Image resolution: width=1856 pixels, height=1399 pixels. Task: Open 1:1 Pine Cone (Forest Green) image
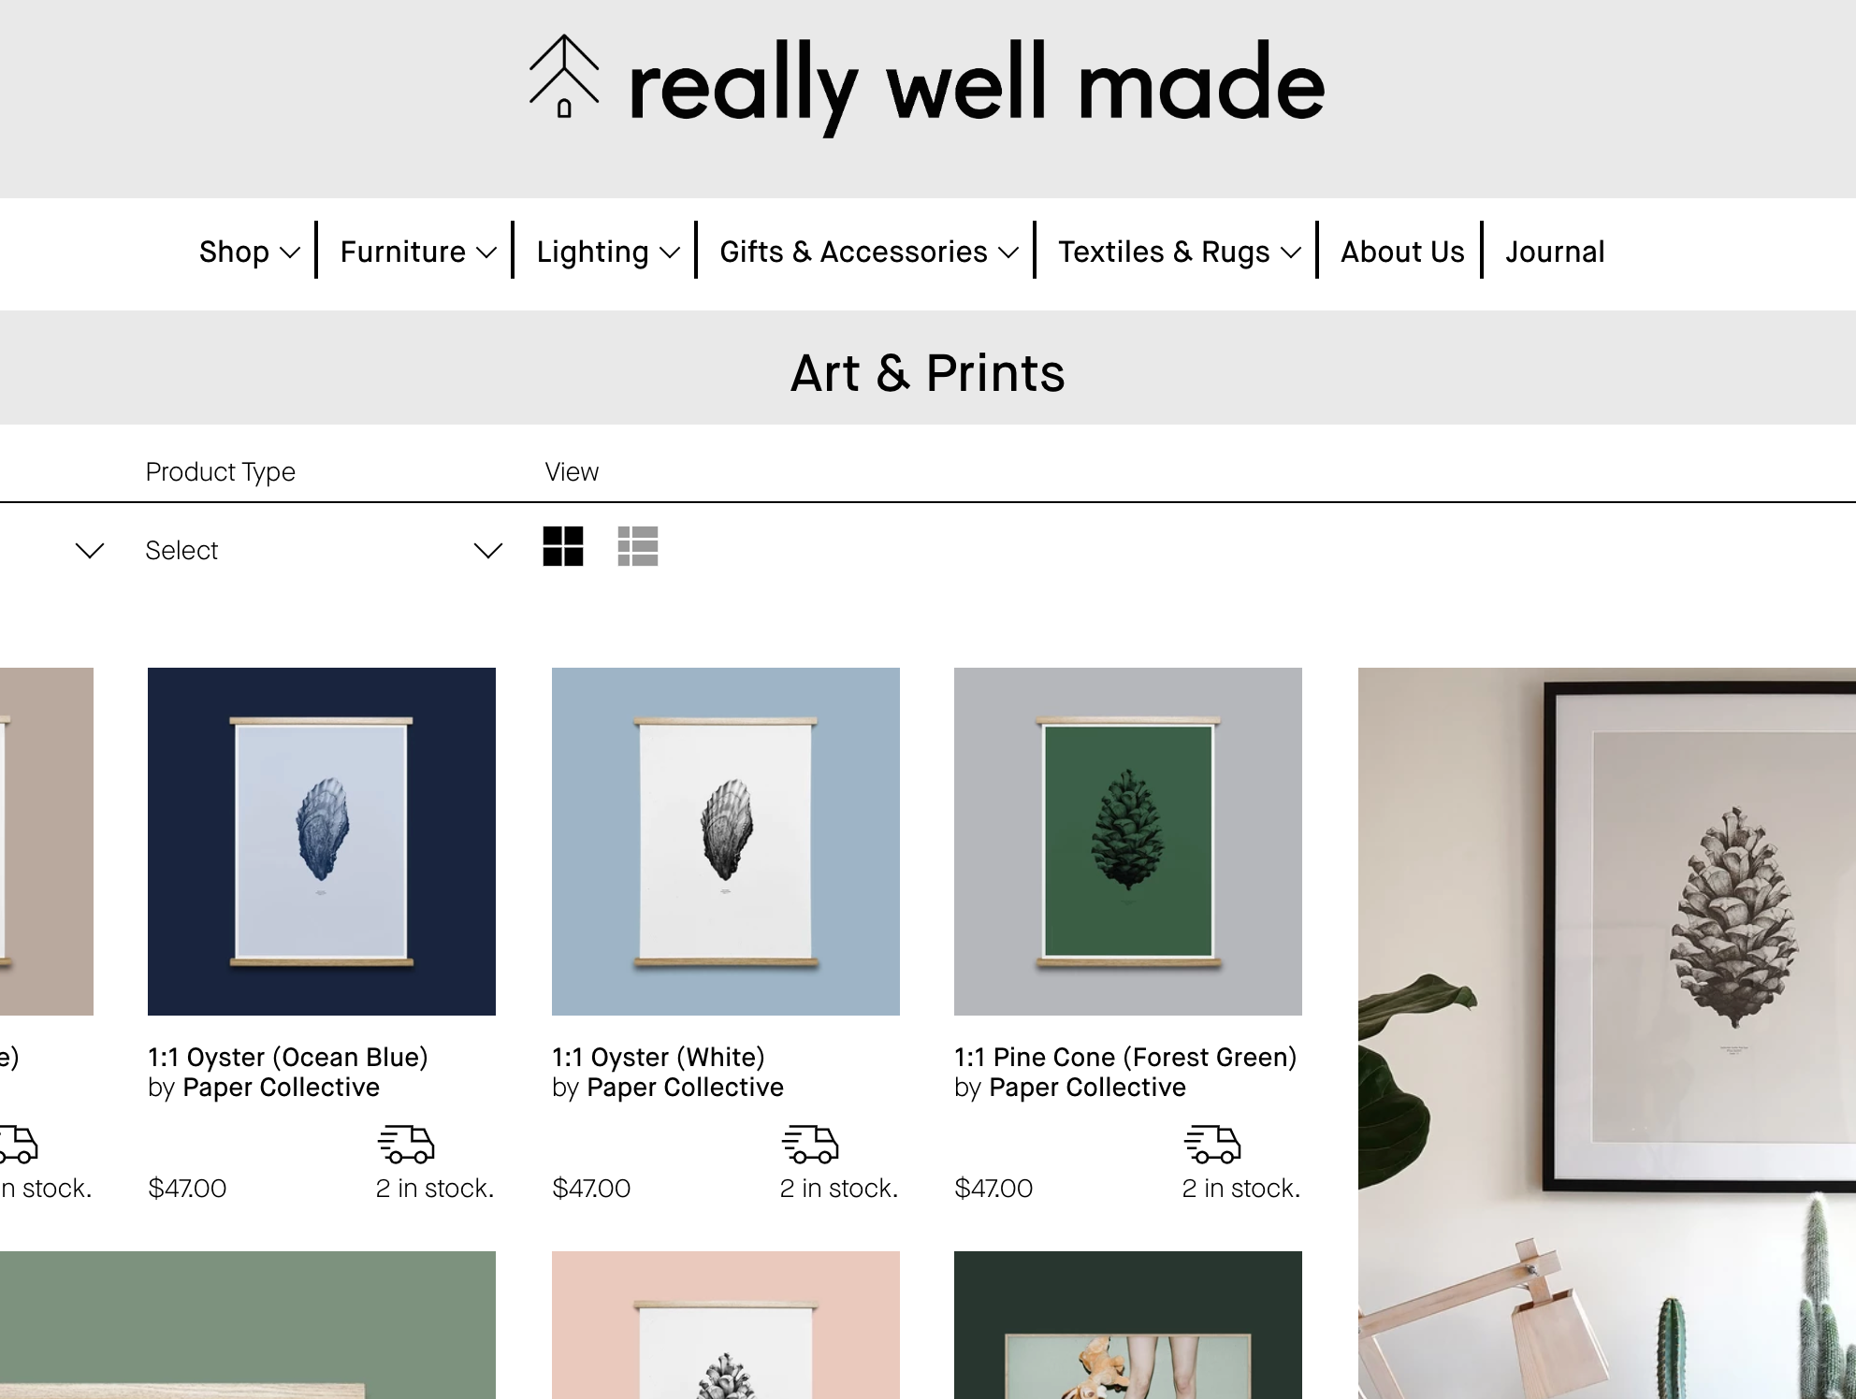click(x=1128, y=841)
